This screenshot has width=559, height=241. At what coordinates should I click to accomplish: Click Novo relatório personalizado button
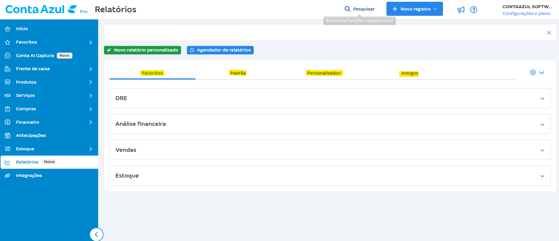[142, 50]
